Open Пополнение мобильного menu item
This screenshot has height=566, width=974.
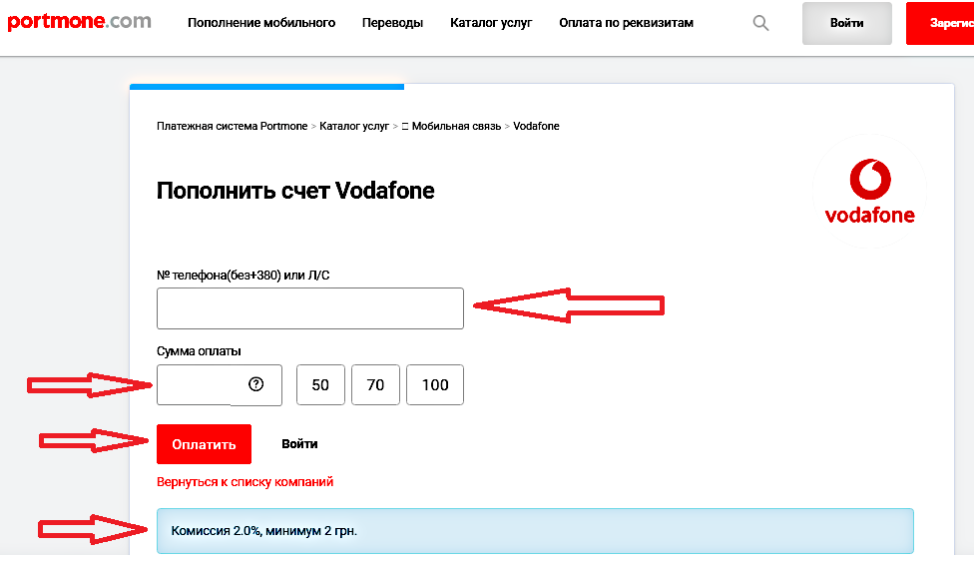[261, 23]
